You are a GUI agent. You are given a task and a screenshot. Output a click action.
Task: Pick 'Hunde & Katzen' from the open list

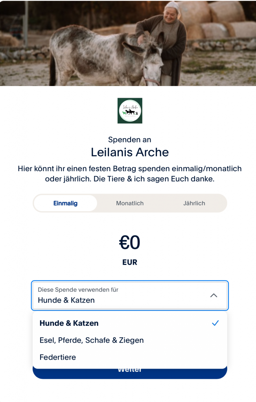pos(69,323)
